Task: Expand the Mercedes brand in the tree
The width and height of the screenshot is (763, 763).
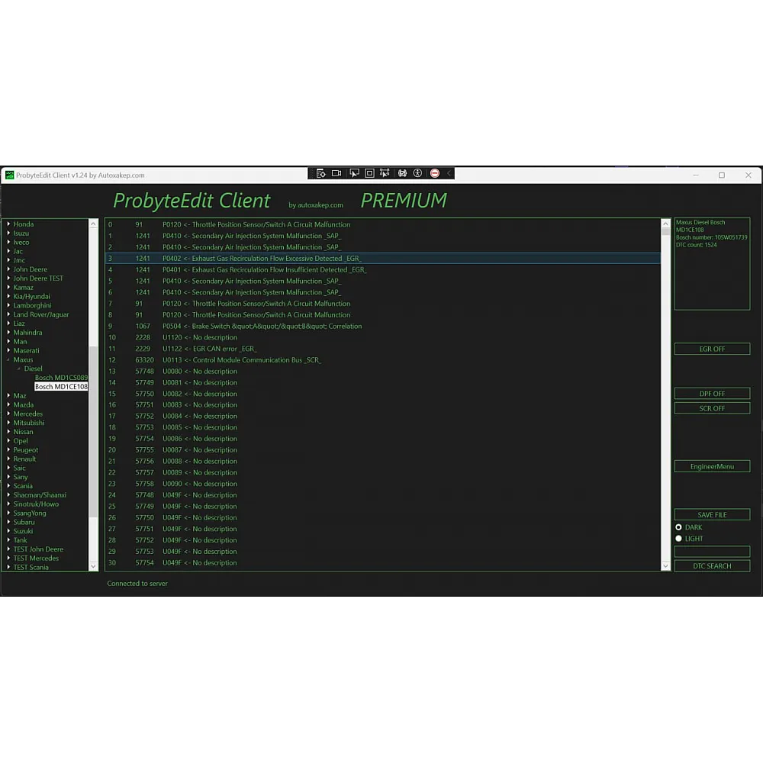Action: click(x=9, y=414)
